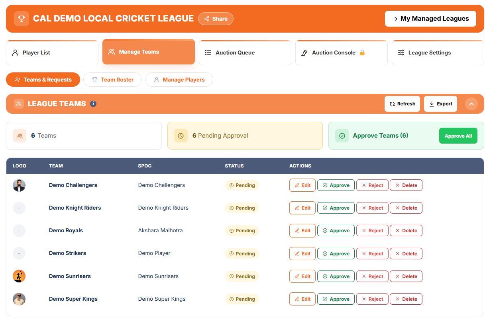Switch to Manage Players sub-tab
The height and width of the screenshot is (321, 489).
pyautogui.click(x=179, y=80)
